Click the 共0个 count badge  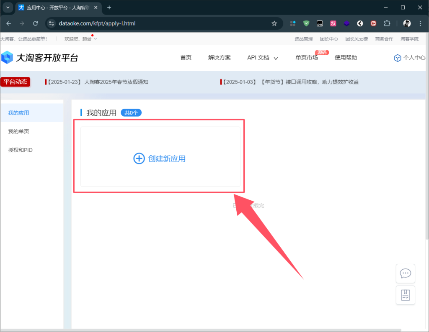coord(131,112)
